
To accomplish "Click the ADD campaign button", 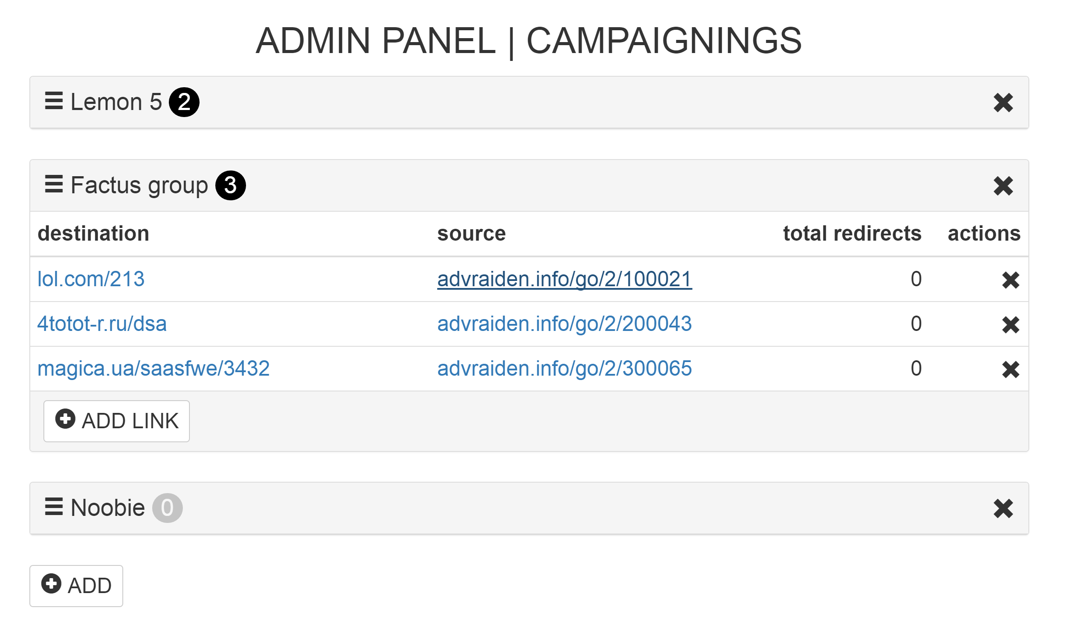I will coord(76,586).
